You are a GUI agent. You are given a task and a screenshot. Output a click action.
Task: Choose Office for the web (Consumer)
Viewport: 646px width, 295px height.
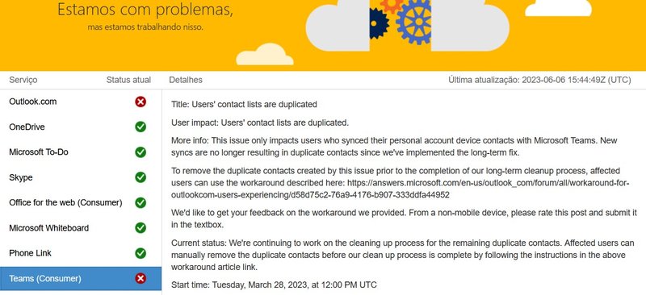pyautogui.click(x=81, y=202)
